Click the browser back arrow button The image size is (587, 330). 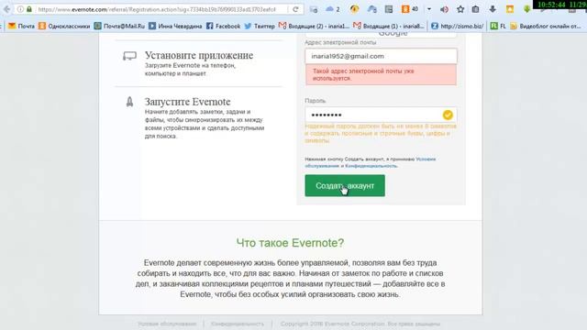tap(6, 9)
